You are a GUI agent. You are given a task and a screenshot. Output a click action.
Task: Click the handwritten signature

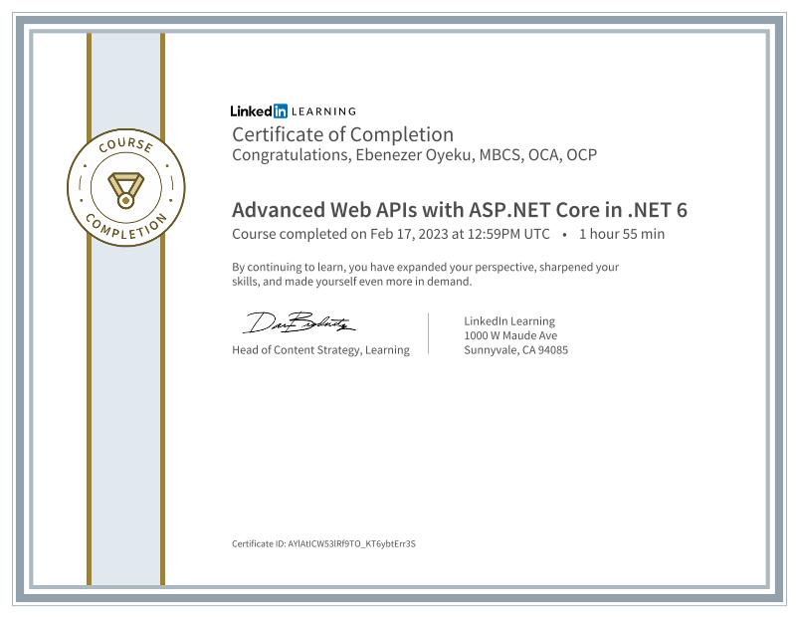299,322
